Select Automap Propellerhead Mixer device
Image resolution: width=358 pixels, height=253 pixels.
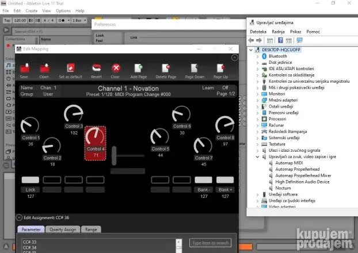tap(303, 175)
